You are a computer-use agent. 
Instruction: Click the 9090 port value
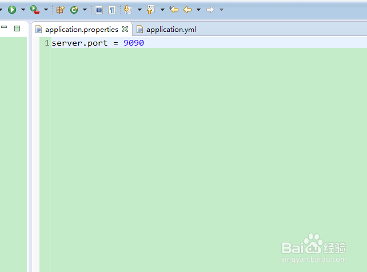point(134,43)
